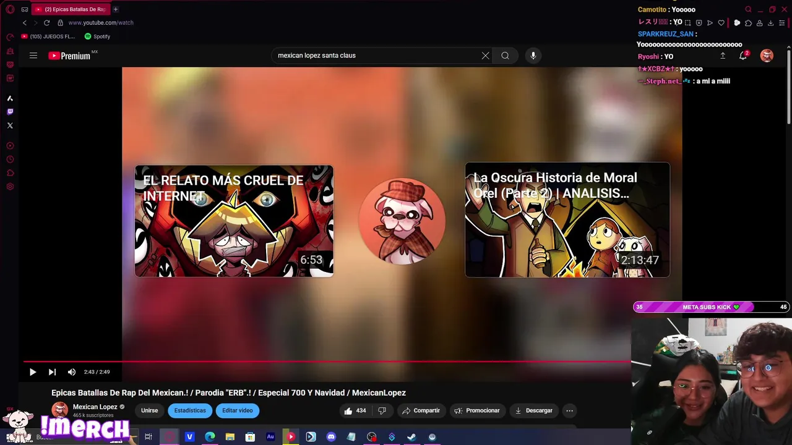Open the Opera extensions cube icon
The height and width of the screenshot is (445, 792).
748,23
